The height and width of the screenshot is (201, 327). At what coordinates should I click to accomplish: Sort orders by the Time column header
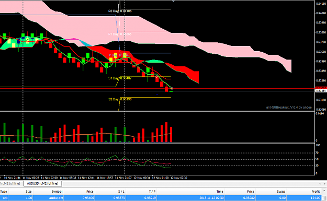220,192
